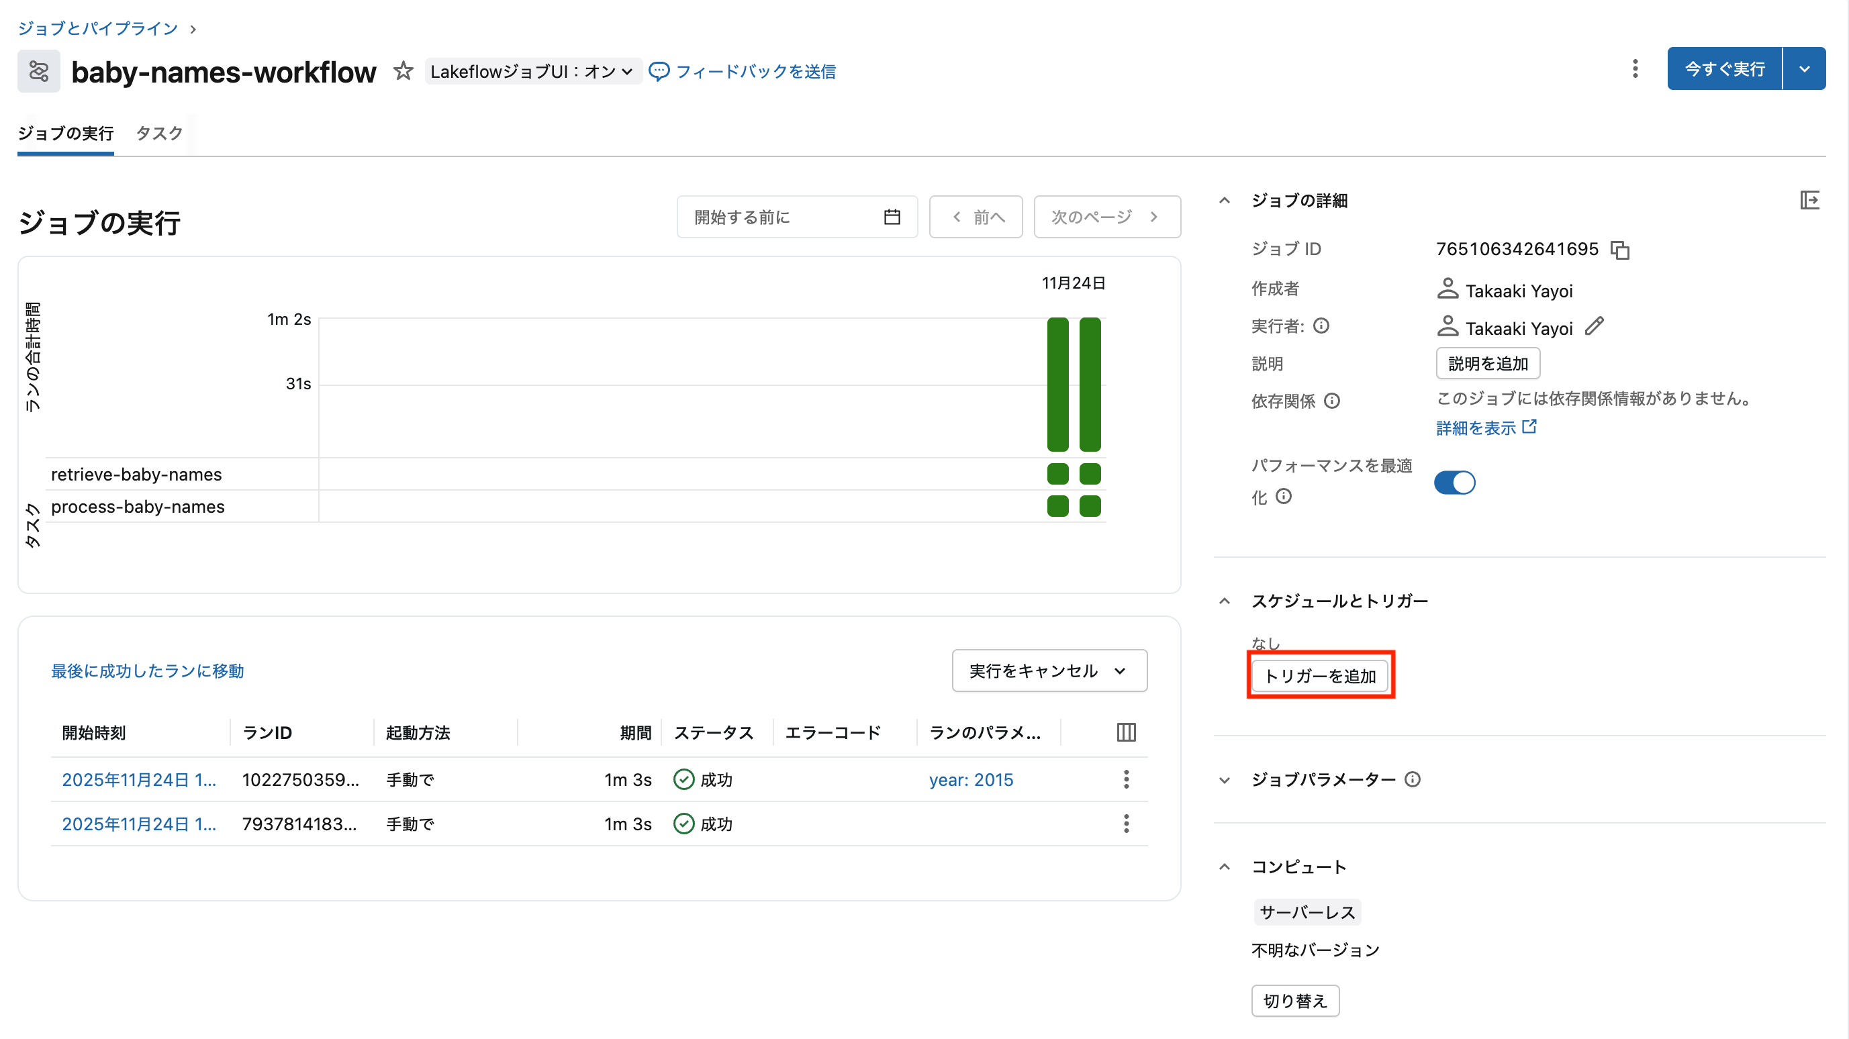This screenshot has height=1039, width=1849.
Task: Click the dependency info icon next to 依存関係
Action: pos(1332,401)
